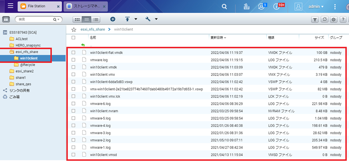
Task: Bookmark folder with the star icon
Action: coord(73,29)
